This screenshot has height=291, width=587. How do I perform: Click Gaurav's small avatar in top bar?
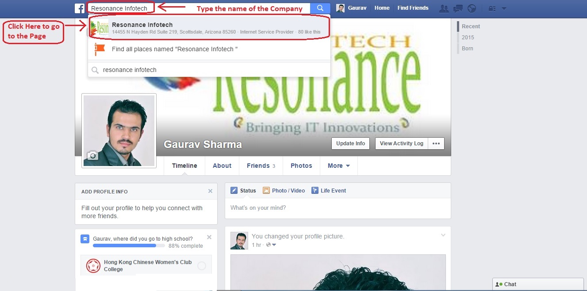(x=340, y=8)
